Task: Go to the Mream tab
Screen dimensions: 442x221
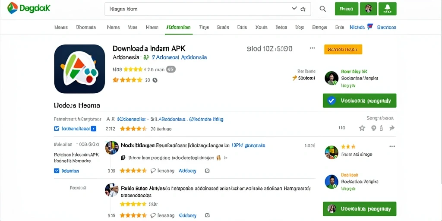Action: click(x=152, y=27)
